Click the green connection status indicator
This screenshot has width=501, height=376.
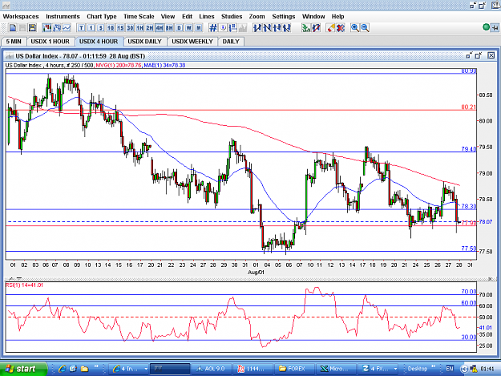tap(486, 27)
